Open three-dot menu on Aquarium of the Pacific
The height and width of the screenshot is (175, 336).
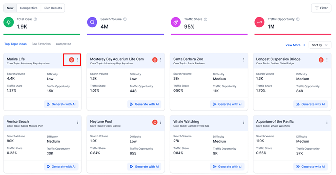(327, 122)
